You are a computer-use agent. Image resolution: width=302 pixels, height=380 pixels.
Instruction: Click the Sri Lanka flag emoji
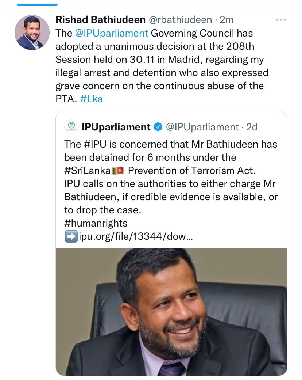click(118, 171)
